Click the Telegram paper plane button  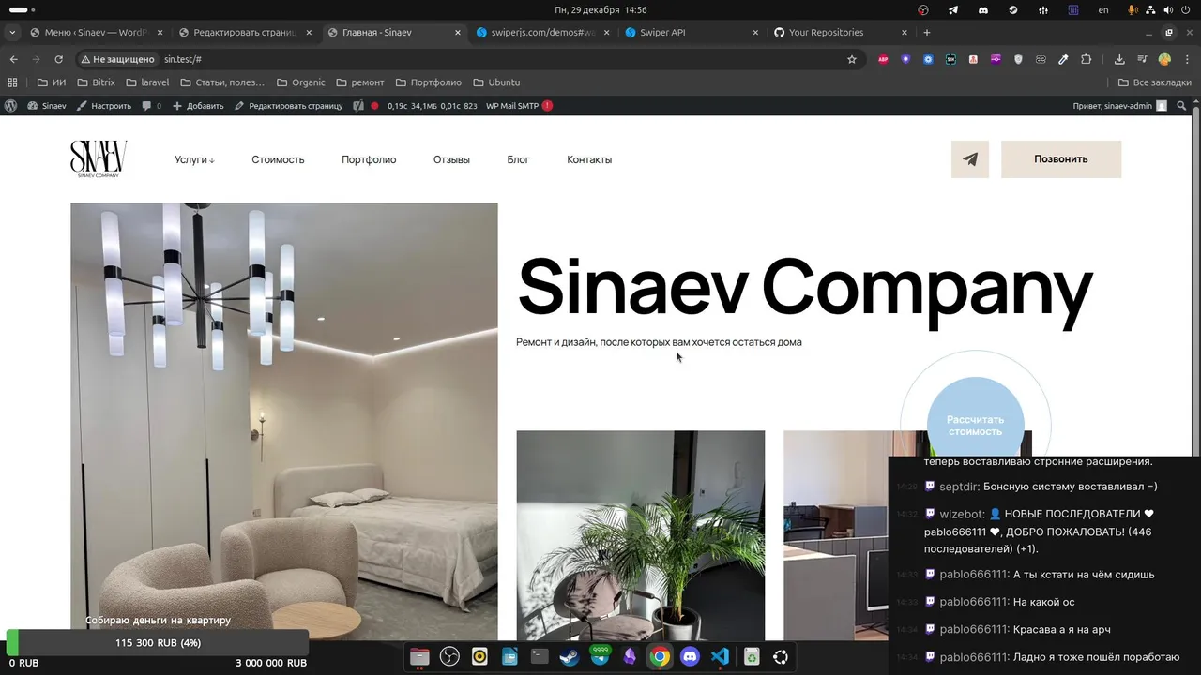pyautogui.click(x=970, y=159)
